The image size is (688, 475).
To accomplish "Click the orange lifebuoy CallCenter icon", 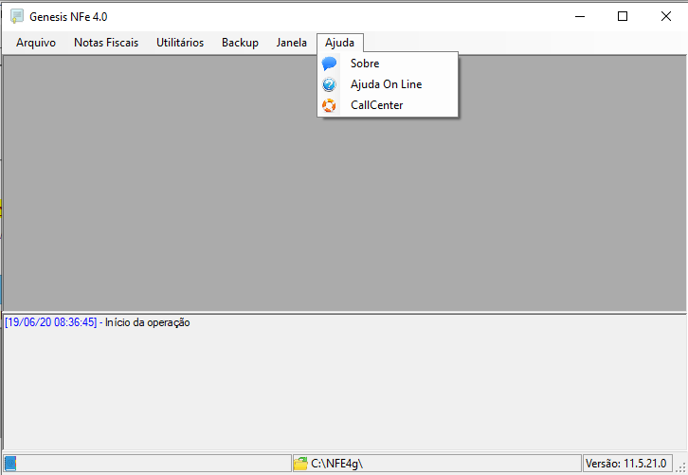I will [x=329, y=105].
